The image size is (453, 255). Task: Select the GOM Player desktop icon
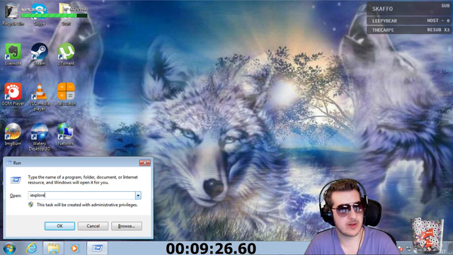[x=13, y=94]
